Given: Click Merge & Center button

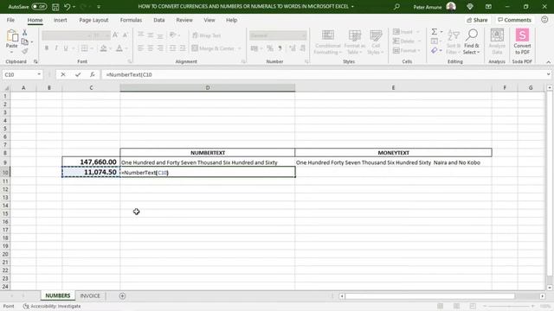Looking at the screenshot, I should [x=214, y=48].
